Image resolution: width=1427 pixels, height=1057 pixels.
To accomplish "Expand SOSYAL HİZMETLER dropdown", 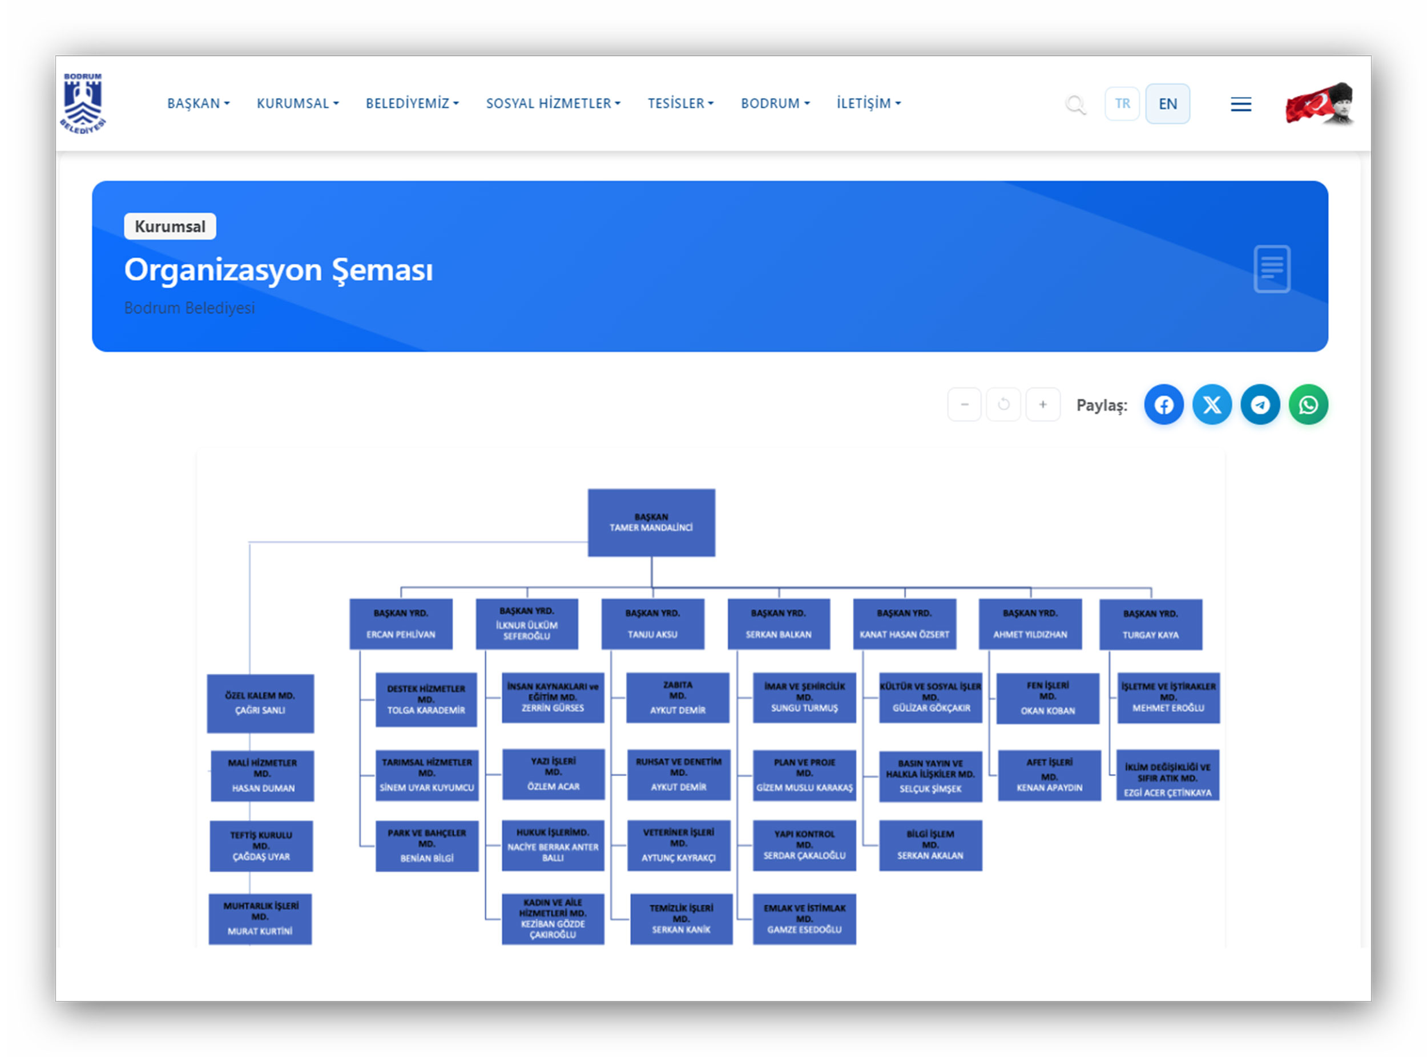I will pyautogui.click(x=553, y=104).
